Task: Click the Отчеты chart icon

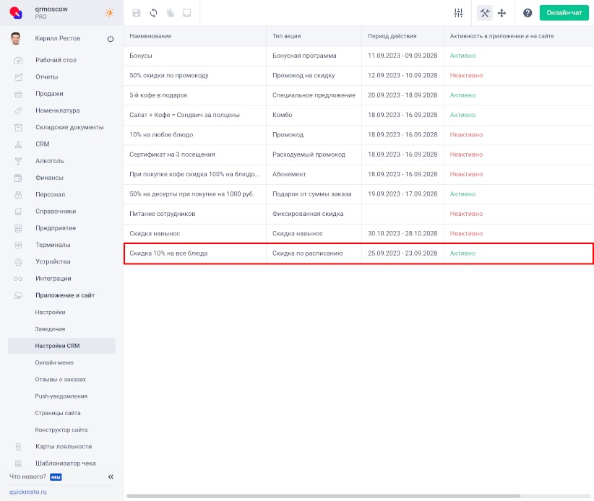Action: tap(18, 77)
